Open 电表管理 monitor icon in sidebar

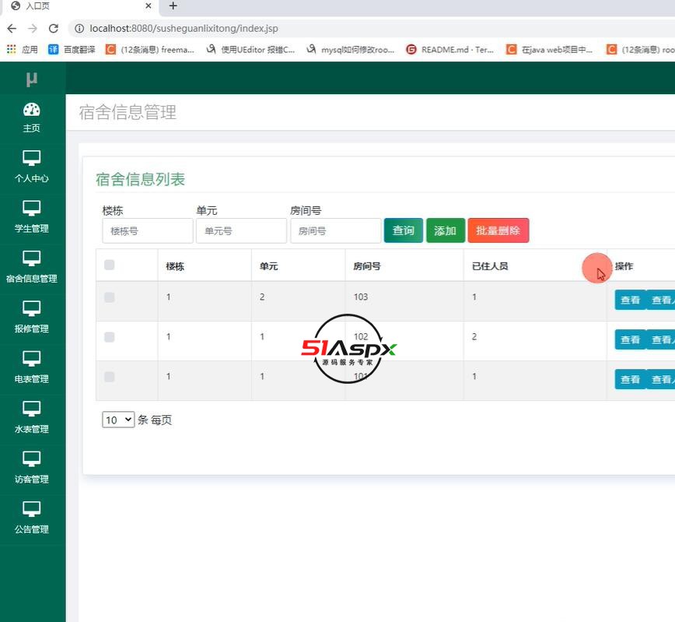coord(31,359)
